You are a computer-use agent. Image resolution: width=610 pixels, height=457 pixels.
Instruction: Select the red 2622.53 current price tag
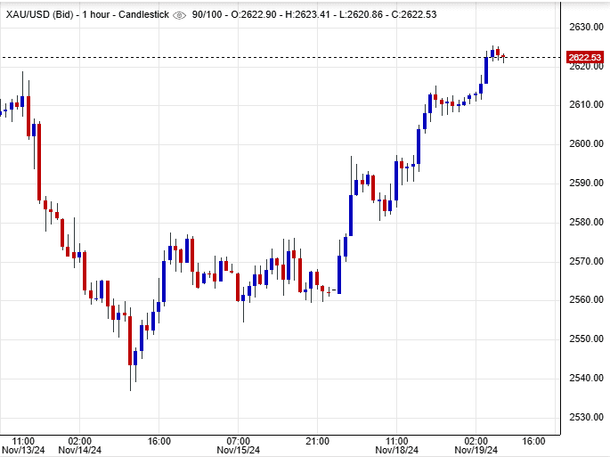click(x=584, y=57)
